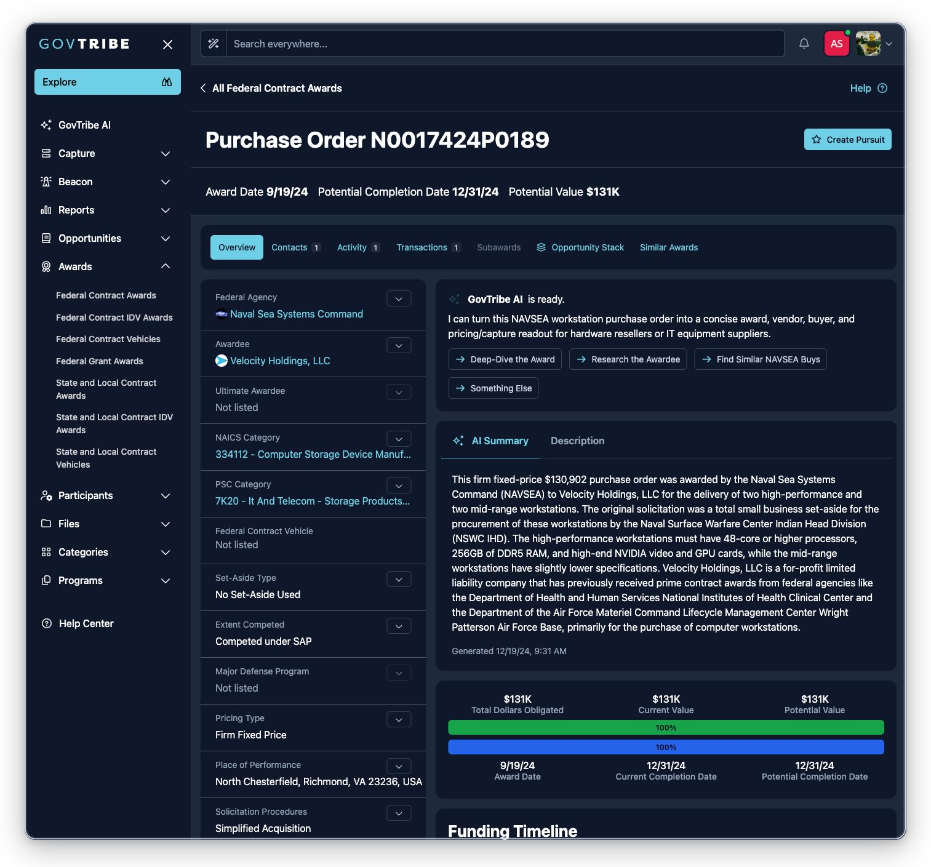Open the account menu chevron
This screenshot has width=931, height=867.
[889, 44]
